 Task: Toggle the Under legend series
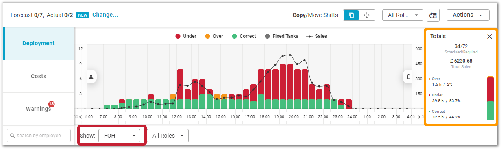[186, 36]
